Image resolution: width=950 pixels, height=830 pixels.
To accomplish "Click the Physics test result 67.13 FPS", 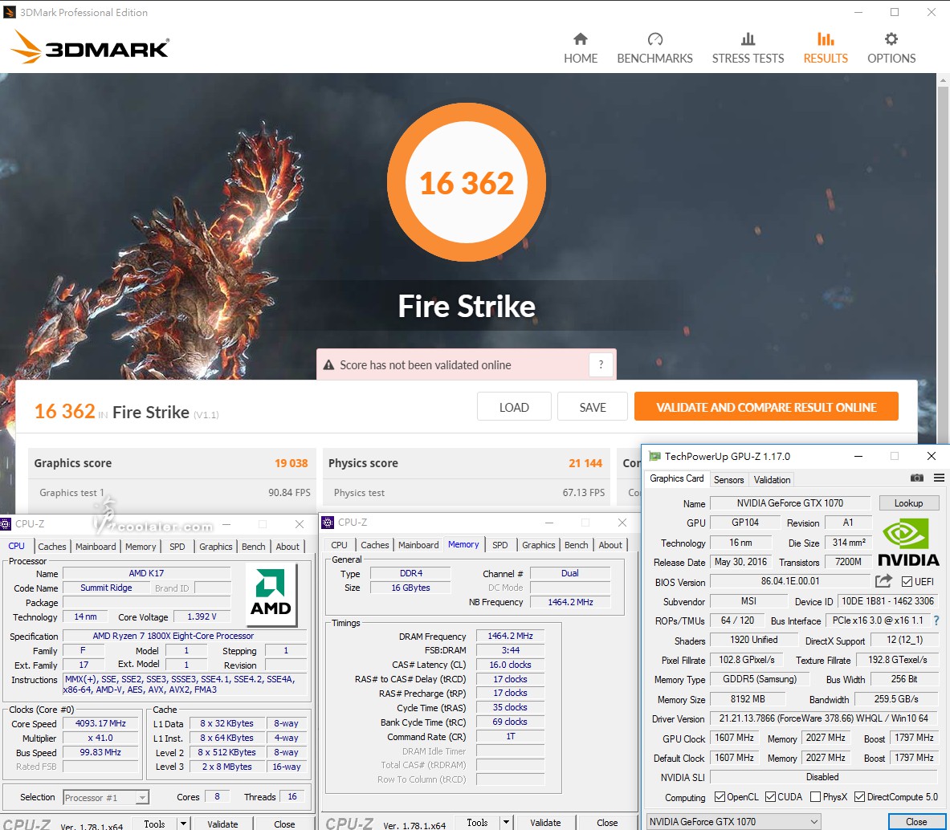I will pyautogui.click(x=584, y=493).
